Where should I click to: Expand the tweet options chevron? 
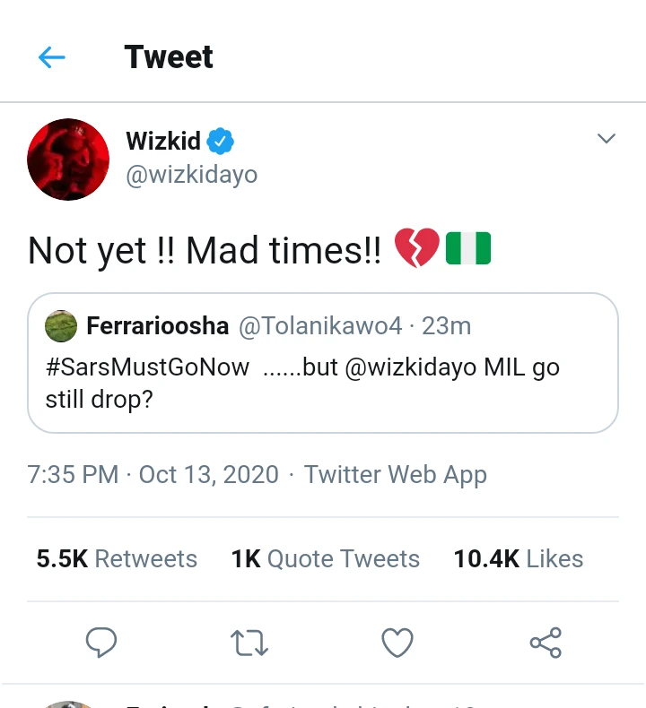click(607, 139)
